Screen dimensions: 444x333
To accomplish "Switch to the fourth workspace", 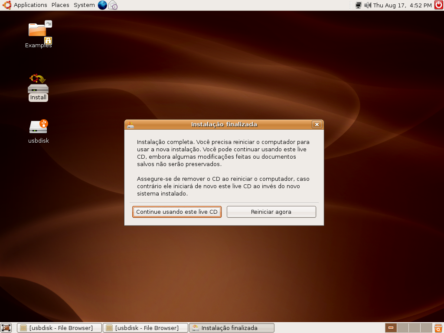I will (426, 328).
